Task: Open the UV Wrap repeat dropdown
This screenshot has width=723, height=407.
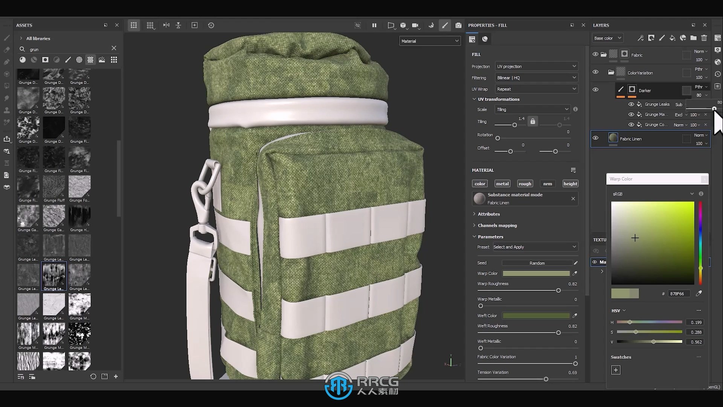Action: click(536, 89)
